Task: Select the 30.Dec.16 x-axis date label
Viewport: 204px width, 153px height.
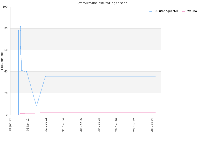Action: tap(81, 125)
